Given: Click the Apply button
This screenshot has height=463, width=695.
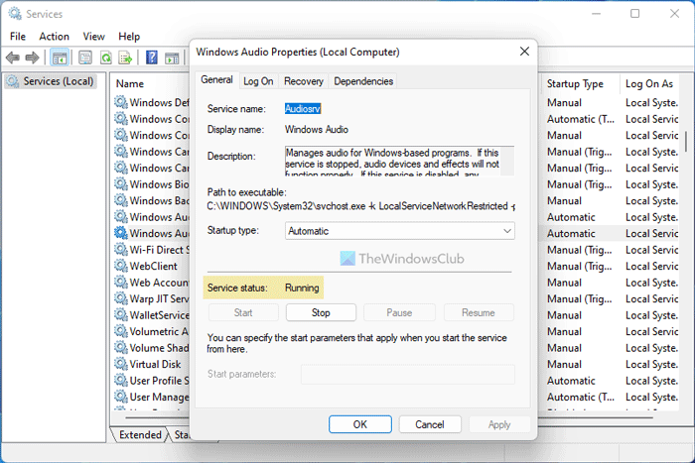Looking at the screenshot, I should click(499, 424).
